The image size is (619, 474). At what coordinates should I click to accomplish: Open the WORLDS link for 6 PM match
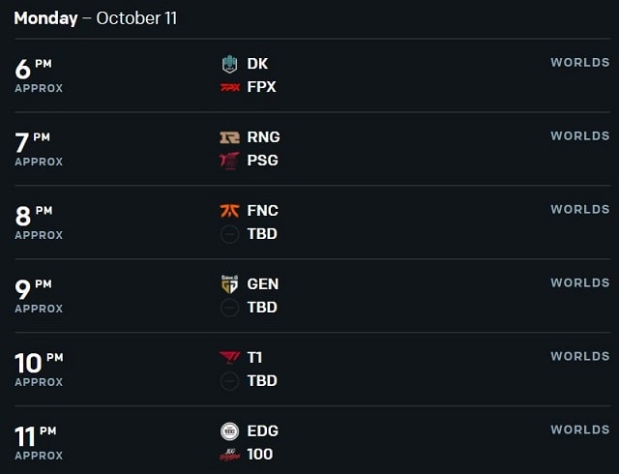[x=580, y=63]
